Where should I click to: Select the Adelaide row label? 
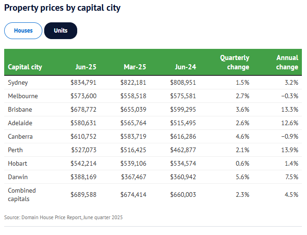[x=20, y=123]
